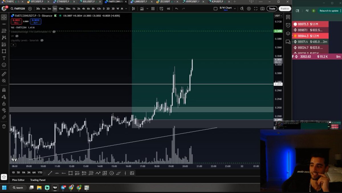Select the Zoom In tool

4,81
